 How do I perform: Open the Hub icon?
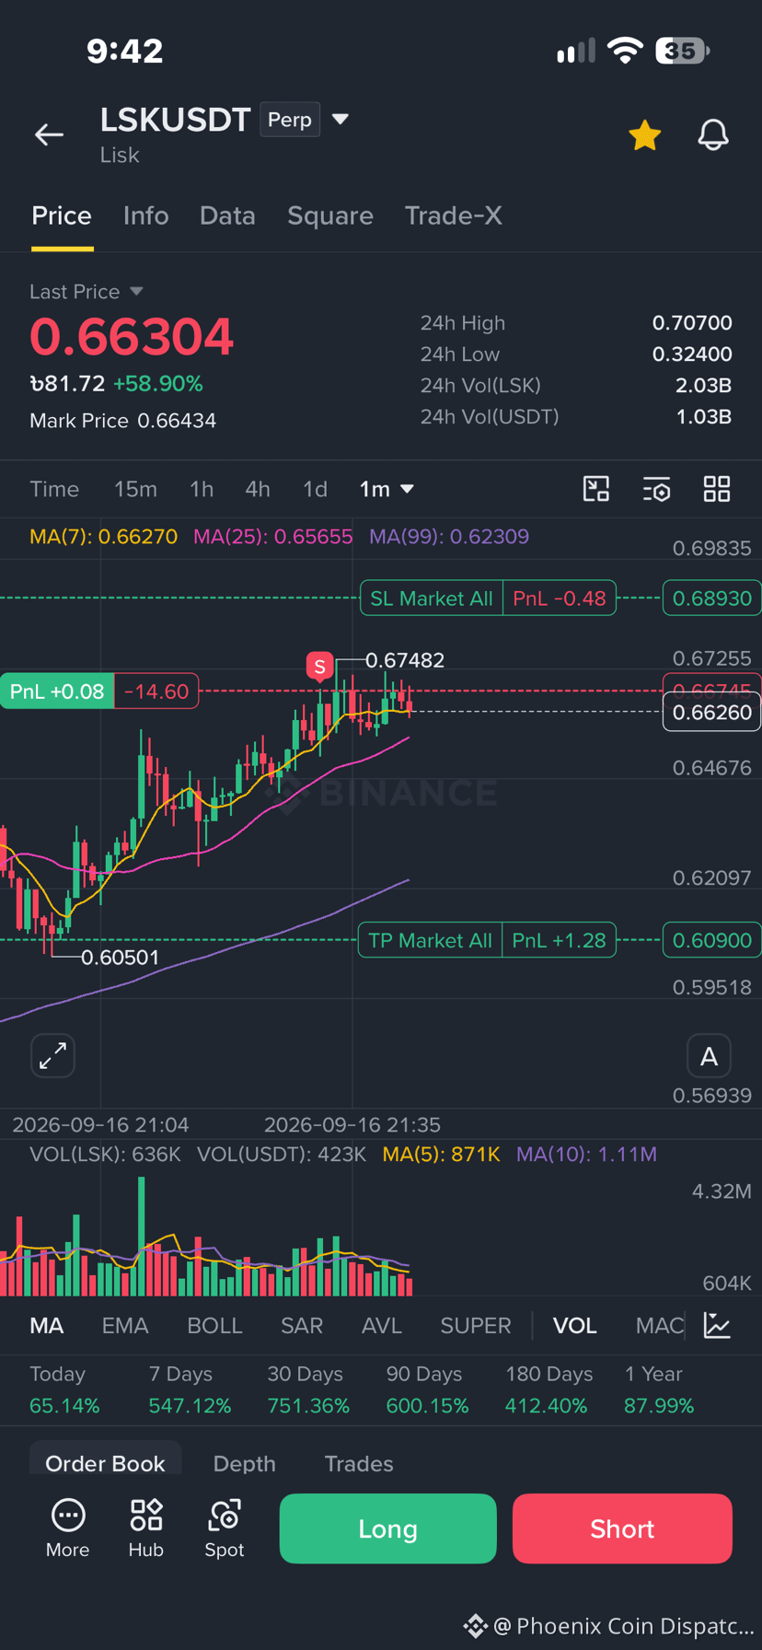click(x=146, y=1528)
